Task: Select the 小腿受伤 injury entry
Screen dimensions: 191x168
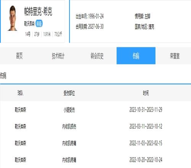Action: [69, 110]
